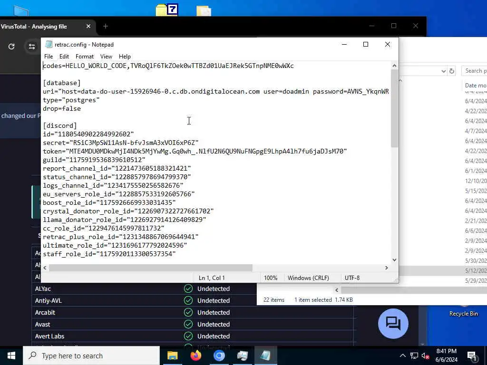This screenshot has height=365, width=487.
Task: Click Notepad 100% zoom status
Action: (x=271, y=278)
